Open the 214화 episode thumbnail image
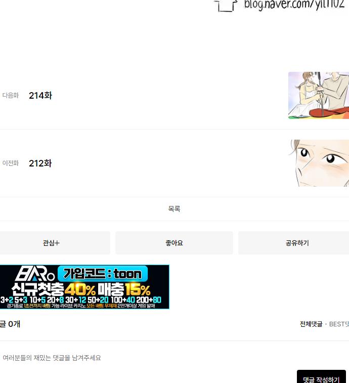 [319, 95]
